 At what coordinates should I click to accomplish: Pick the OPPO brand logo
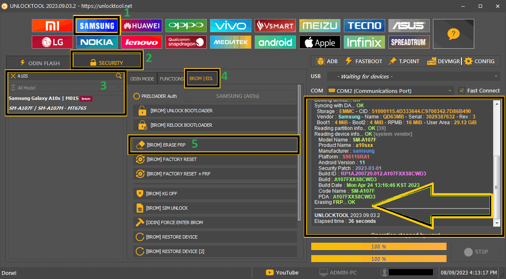(186, 26)
